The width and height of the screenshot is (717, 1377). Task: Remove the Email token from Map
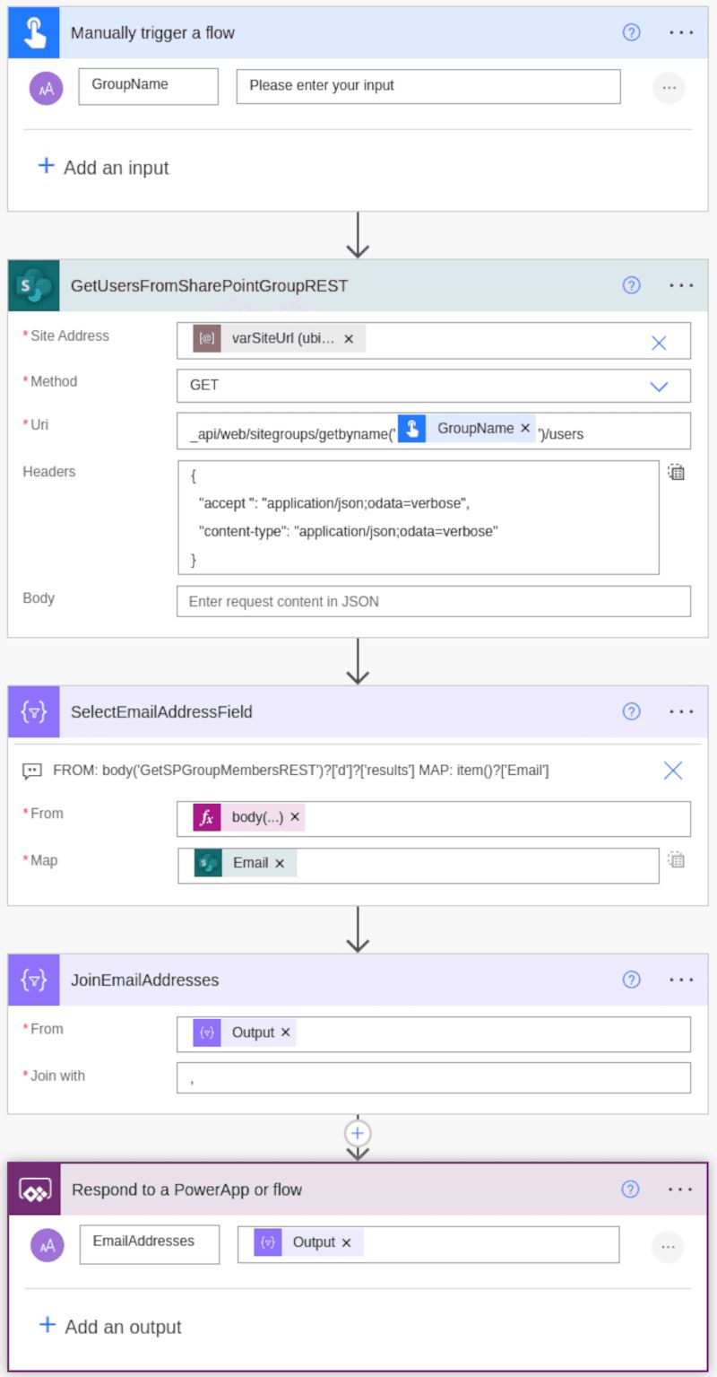point(280,863)
